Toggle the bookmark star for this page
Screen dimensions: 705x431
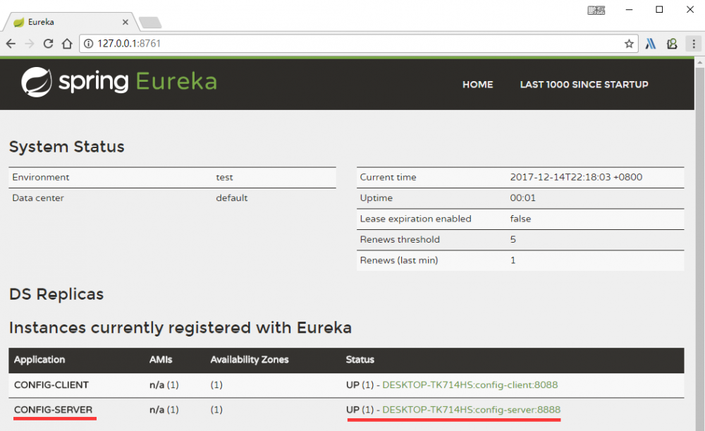click(629, 43)
